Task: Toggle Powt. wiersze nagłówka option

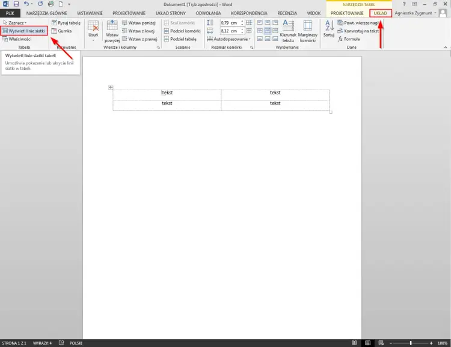Action: point(358,23)
